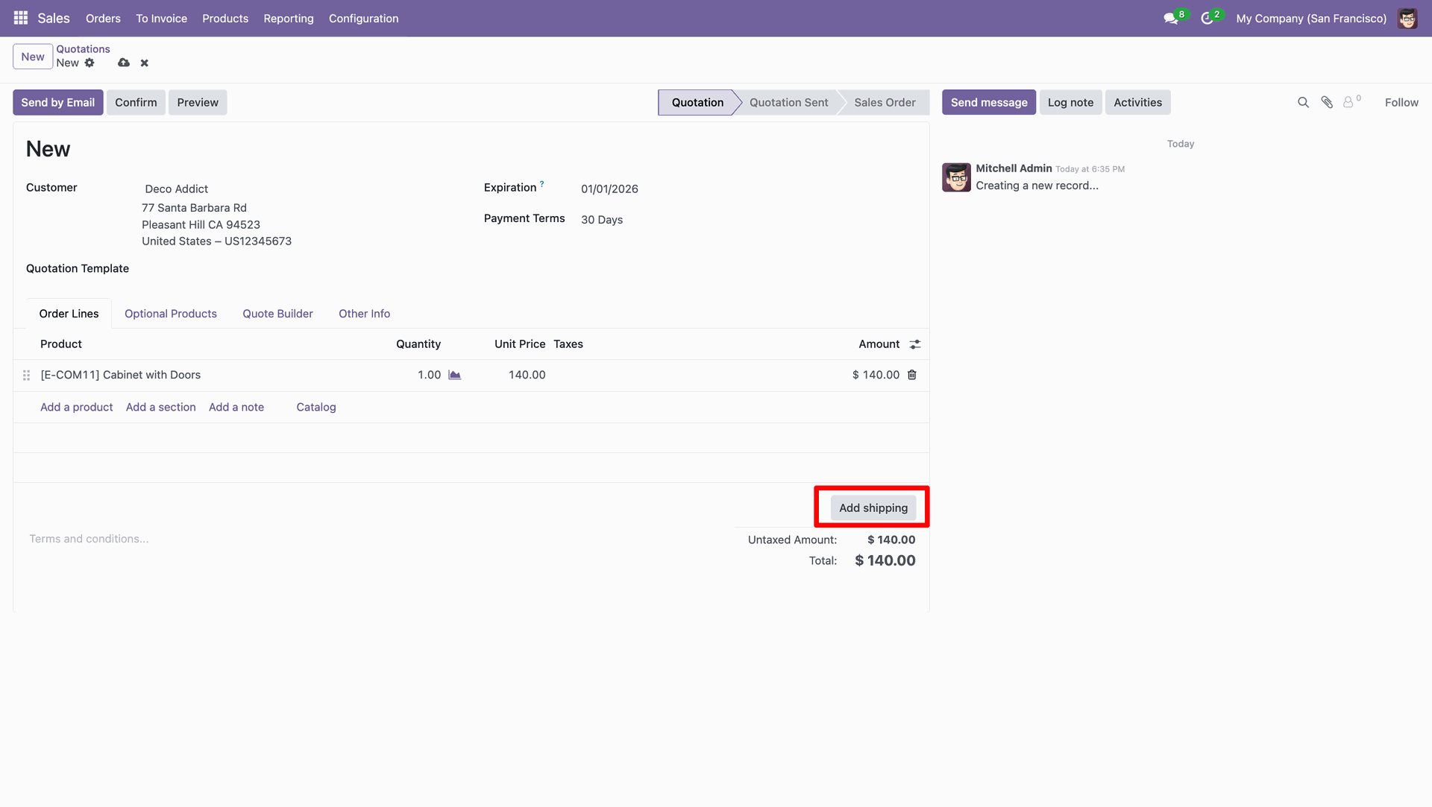The height and width of the screenshot is (807, 1432).
Task: Click the paperclip attachments icon
Action: coord(1327,103)
